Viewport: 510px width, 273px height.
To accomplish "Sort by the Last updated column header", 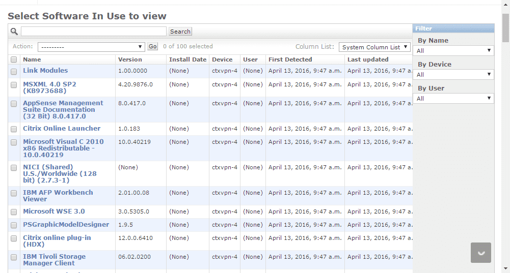I will tap(368, 59).
